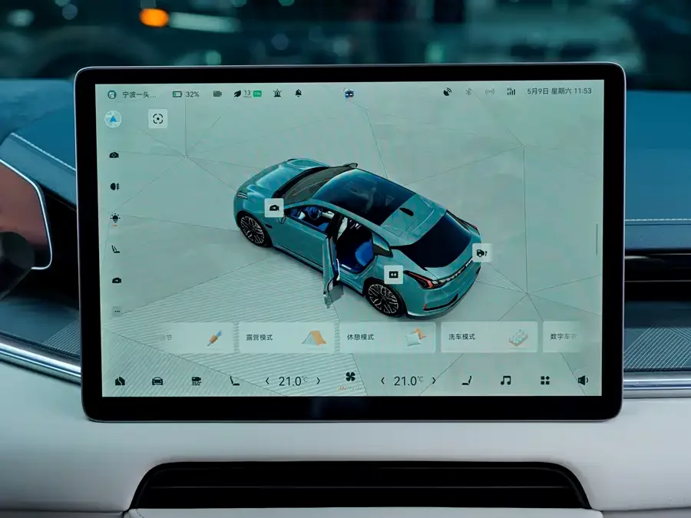Select the 洗车模式 car wash mode card
This screenshot has width=691, height=518.
pyautogui.click(x=489, y=337)
